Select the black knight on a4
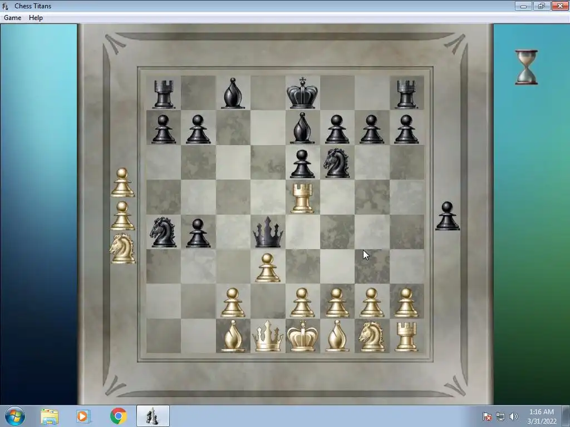This screenshot has width=570, height=427. (163, 232)
